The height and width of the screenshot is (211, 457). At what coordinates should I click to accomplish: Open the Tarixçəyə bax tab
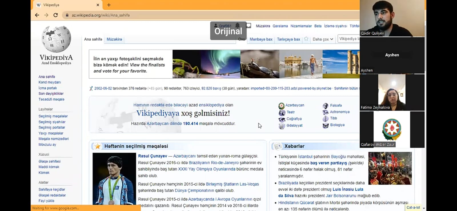click(x=288, y=39)
